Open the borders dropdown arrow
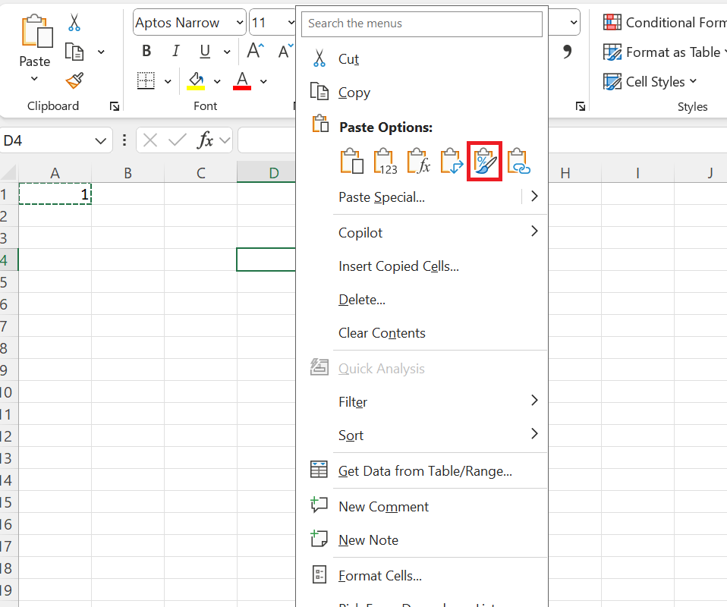The width and height of the screenshot is (727, 607). click(x=168, y=82)
